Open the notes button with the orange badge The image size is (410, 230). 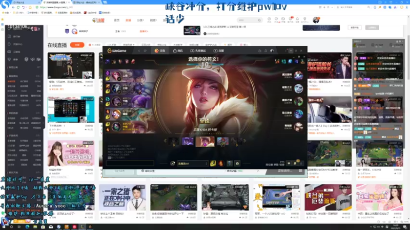295,163
